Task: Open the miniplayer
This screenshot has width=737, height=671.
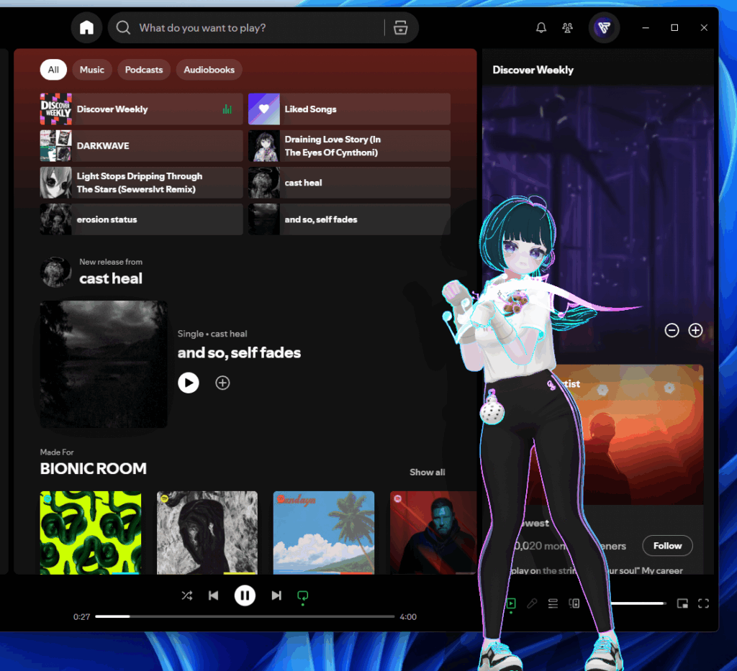Action: pos(682,603)
